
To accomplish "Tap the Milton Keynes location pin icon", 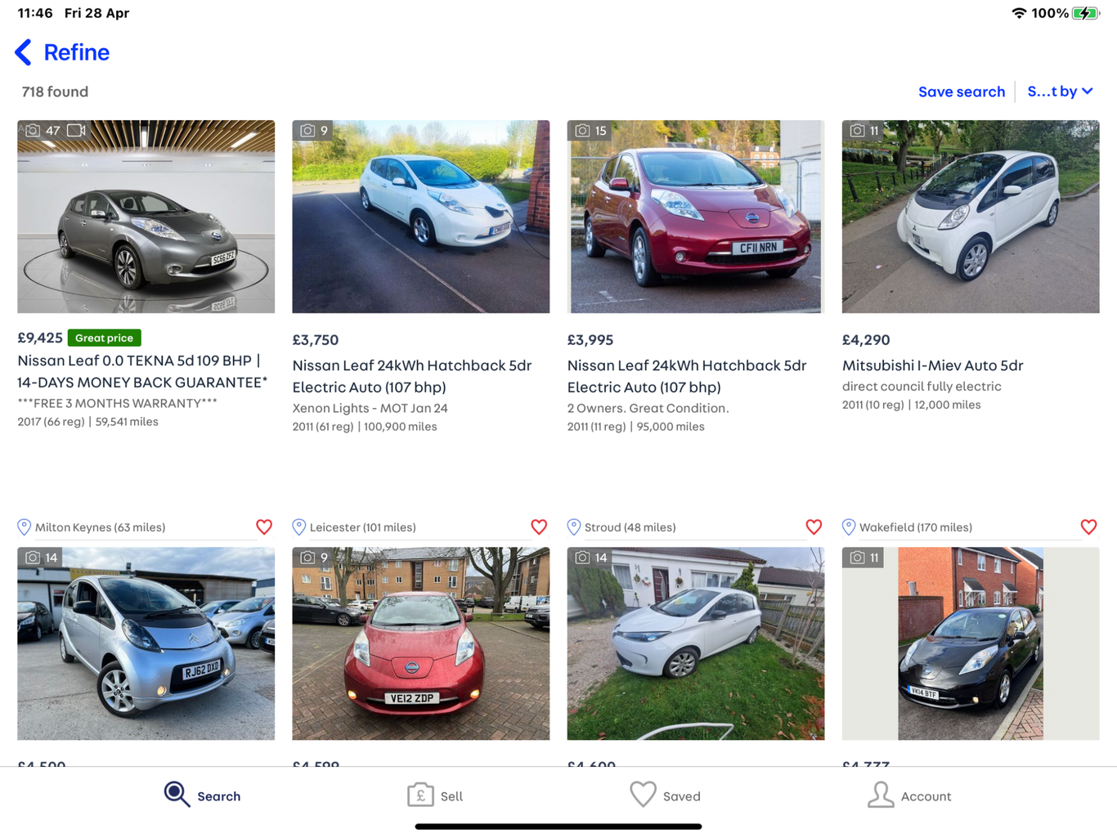I will click(x=24, y=527).
